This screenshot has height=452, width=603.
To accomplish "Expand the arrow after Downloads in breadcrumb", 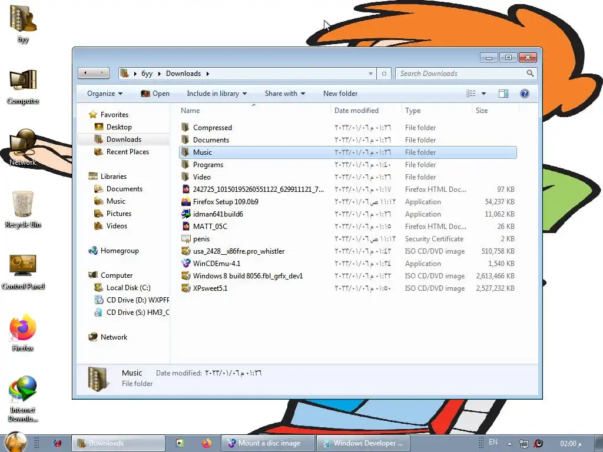I will (x=208, y=74).
